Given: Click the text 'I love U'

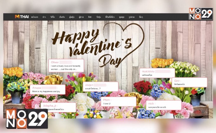Looking at the screenshot, I should 107,104.
